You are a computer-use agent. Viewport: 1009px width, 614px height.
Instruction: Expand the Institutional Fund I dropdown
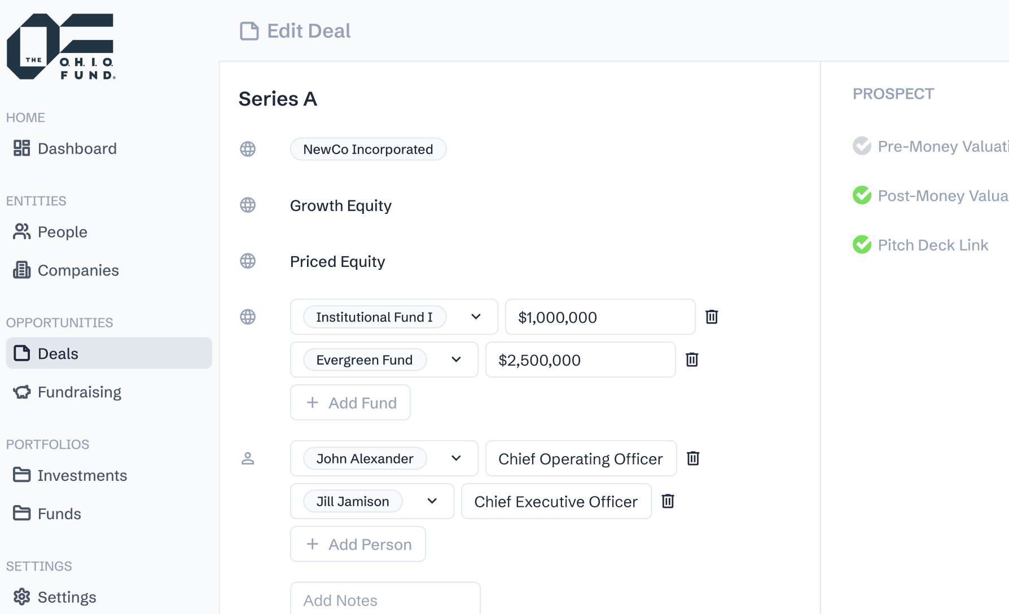click(x=476, y=317)
